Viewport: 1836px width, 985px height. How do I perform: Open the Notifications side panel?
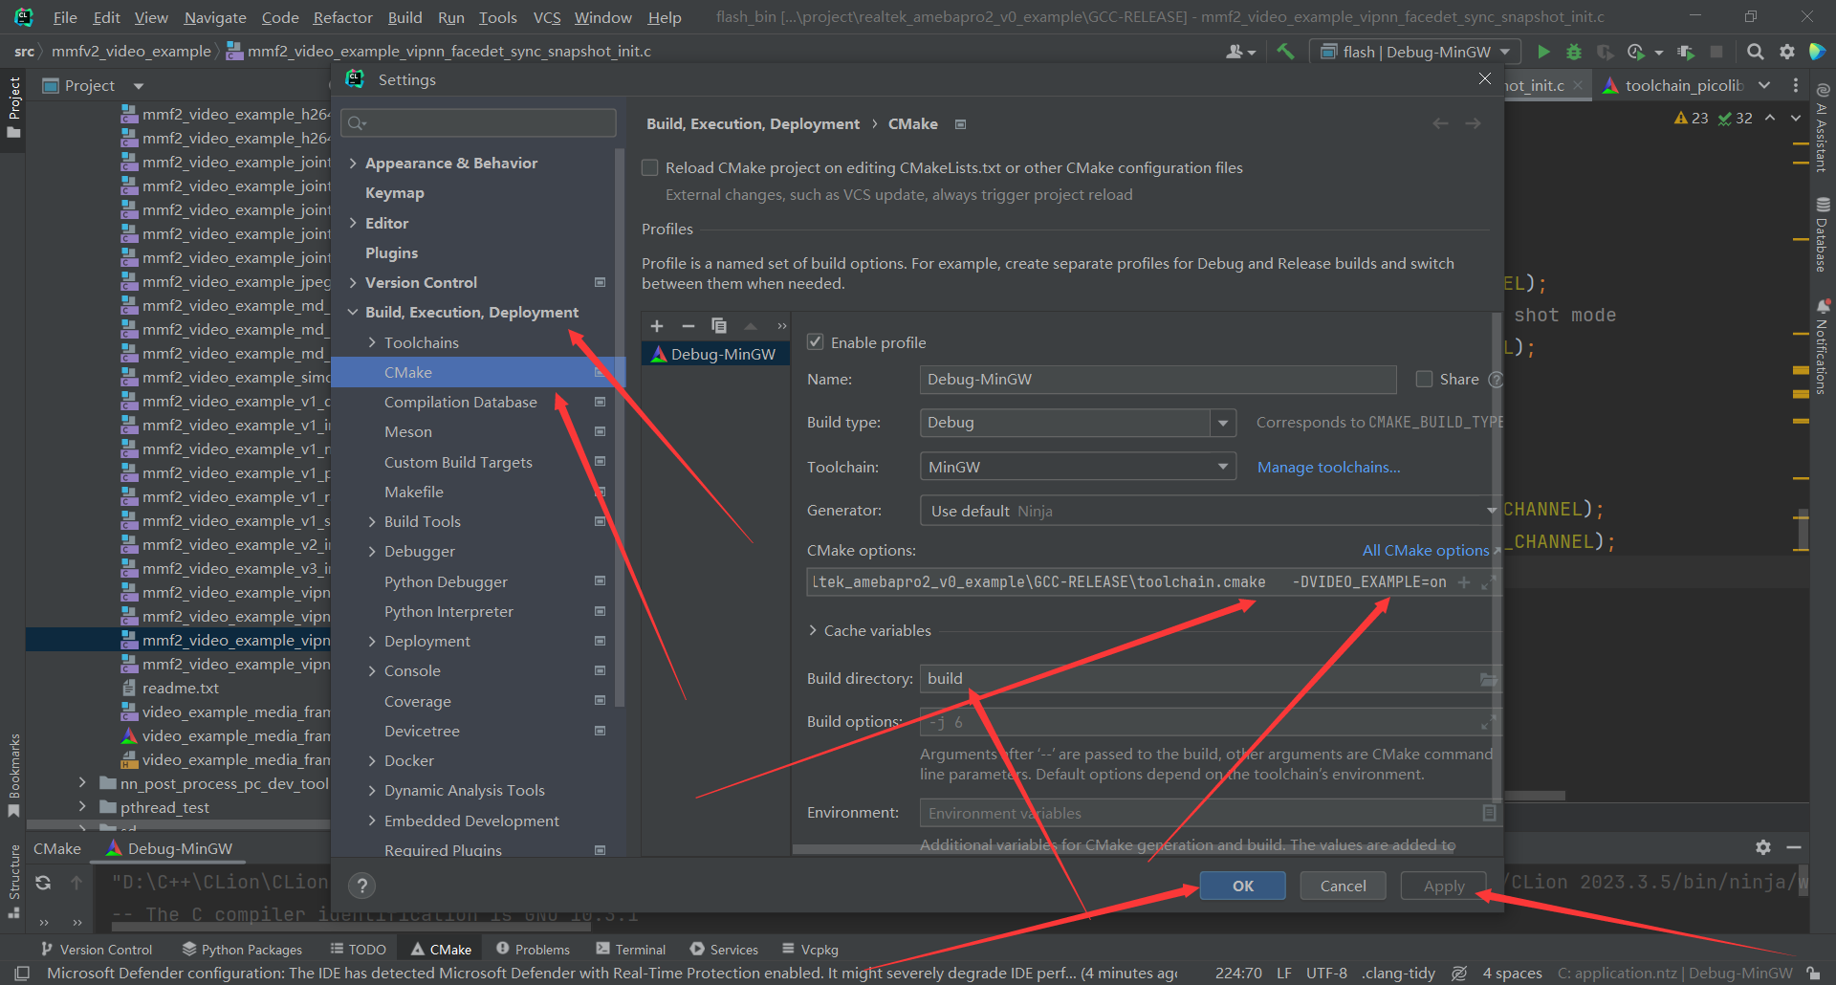point(1823,346)
